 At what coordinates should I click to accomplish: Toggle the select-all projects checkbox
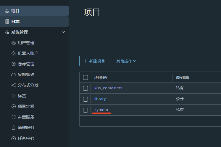click(x=86, y=77)
